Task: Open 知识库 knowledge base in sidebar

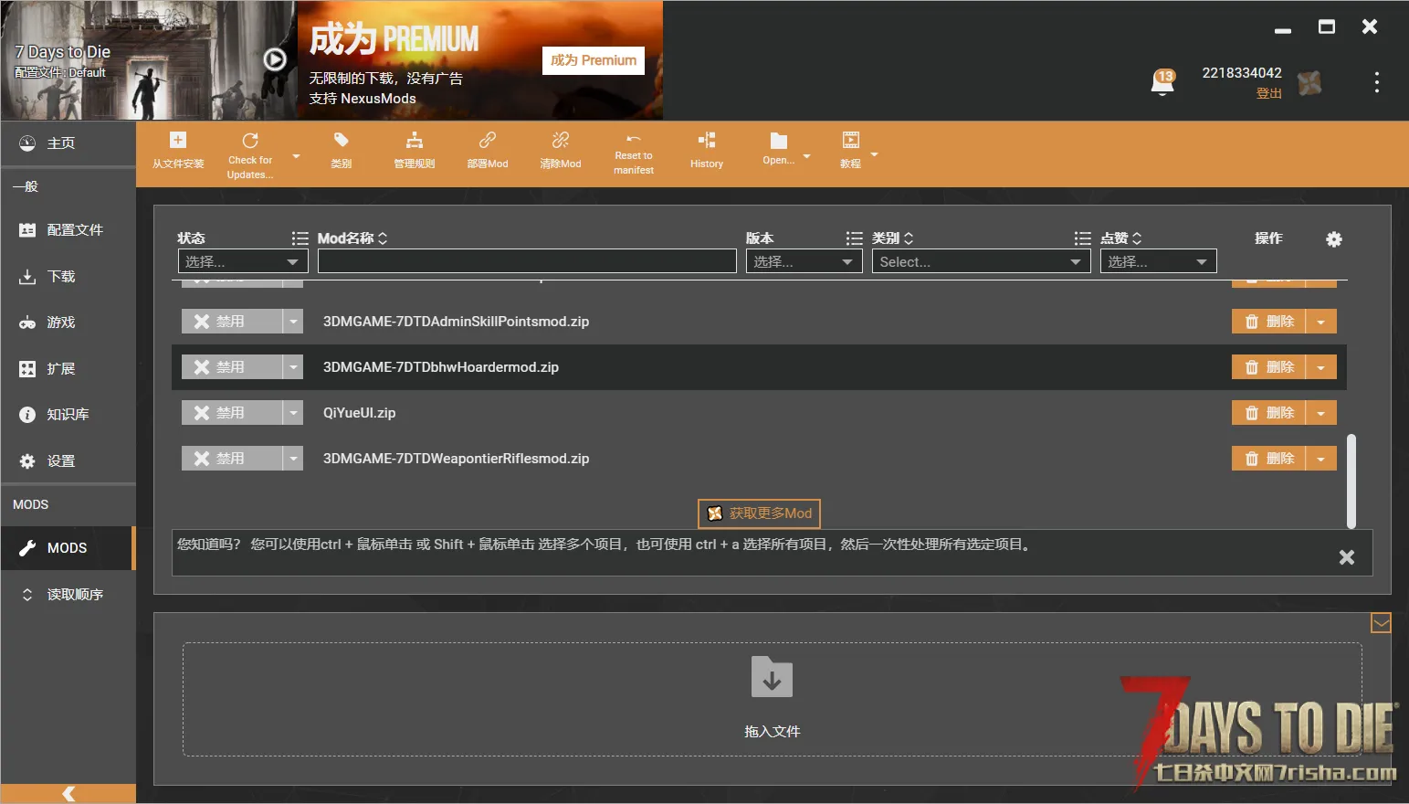Action: point(68,415)
